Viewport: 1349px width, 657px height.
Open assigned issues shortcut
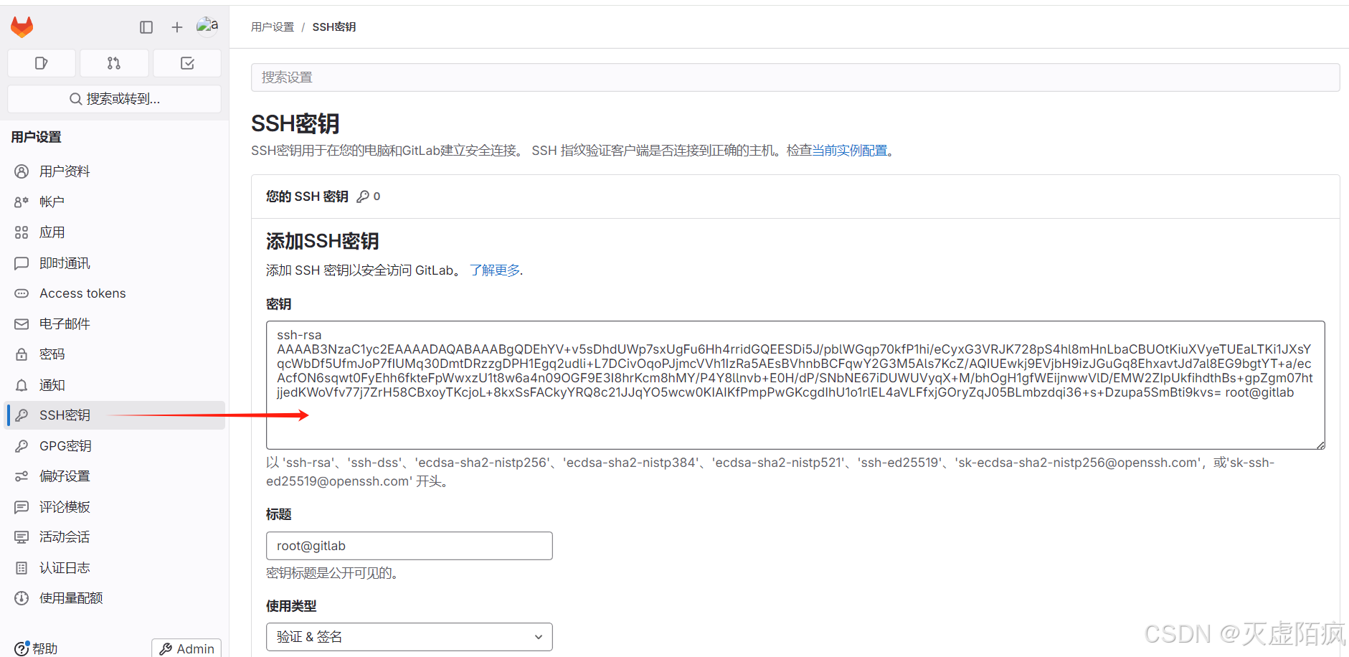pyautogui.click(x=42, y=63)
